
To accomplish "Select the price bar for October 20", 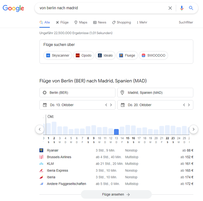I will (156, 132).
